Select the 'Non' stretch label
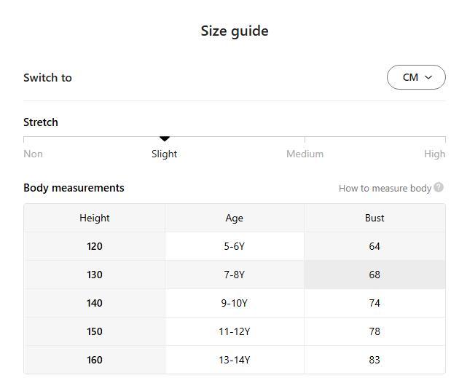This screenshot has height=378, width=451. 33,154
